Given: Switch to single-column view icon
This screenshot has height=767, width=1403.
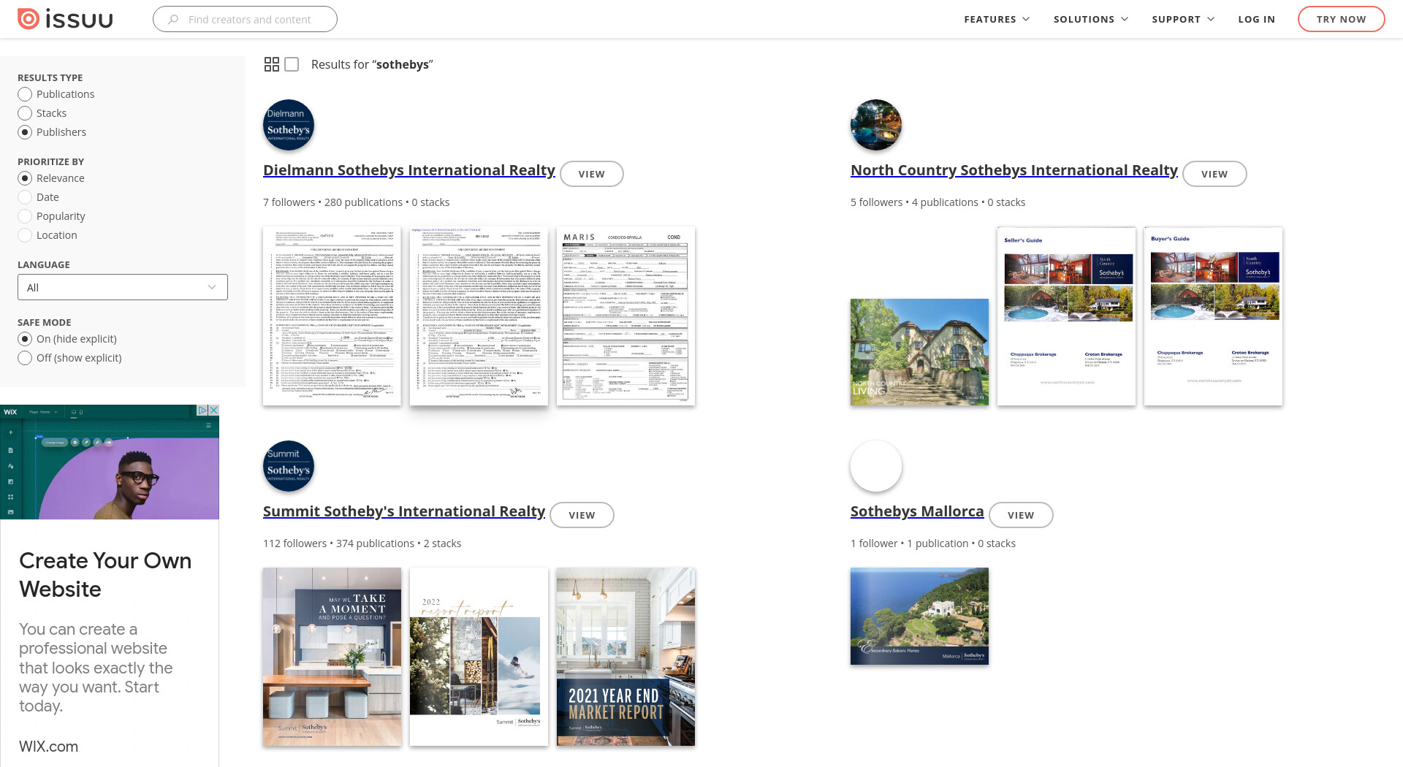Looking at the screenshot, I should pos(292,64).
